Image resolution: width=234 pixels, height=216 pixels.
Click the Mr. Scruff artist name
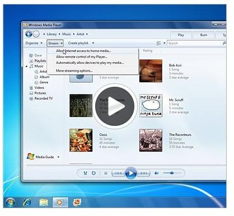176,100
